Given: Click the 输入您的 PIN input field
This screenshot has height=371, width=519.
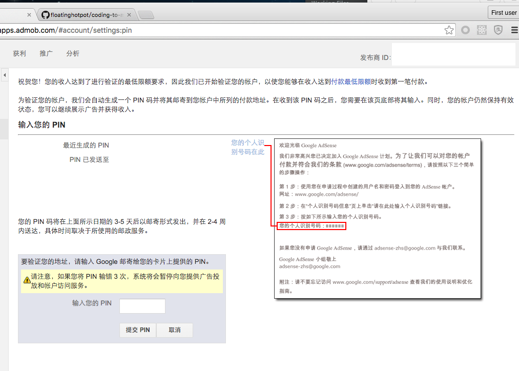Looking at the screenshot, I should tap(142, 306).
